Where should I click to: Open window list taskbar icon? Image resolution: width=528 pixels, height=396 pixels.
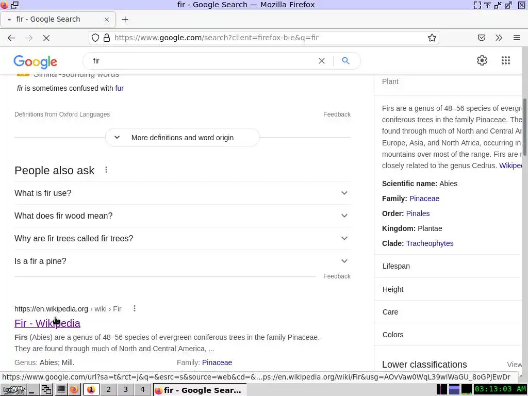click(46, 390)
